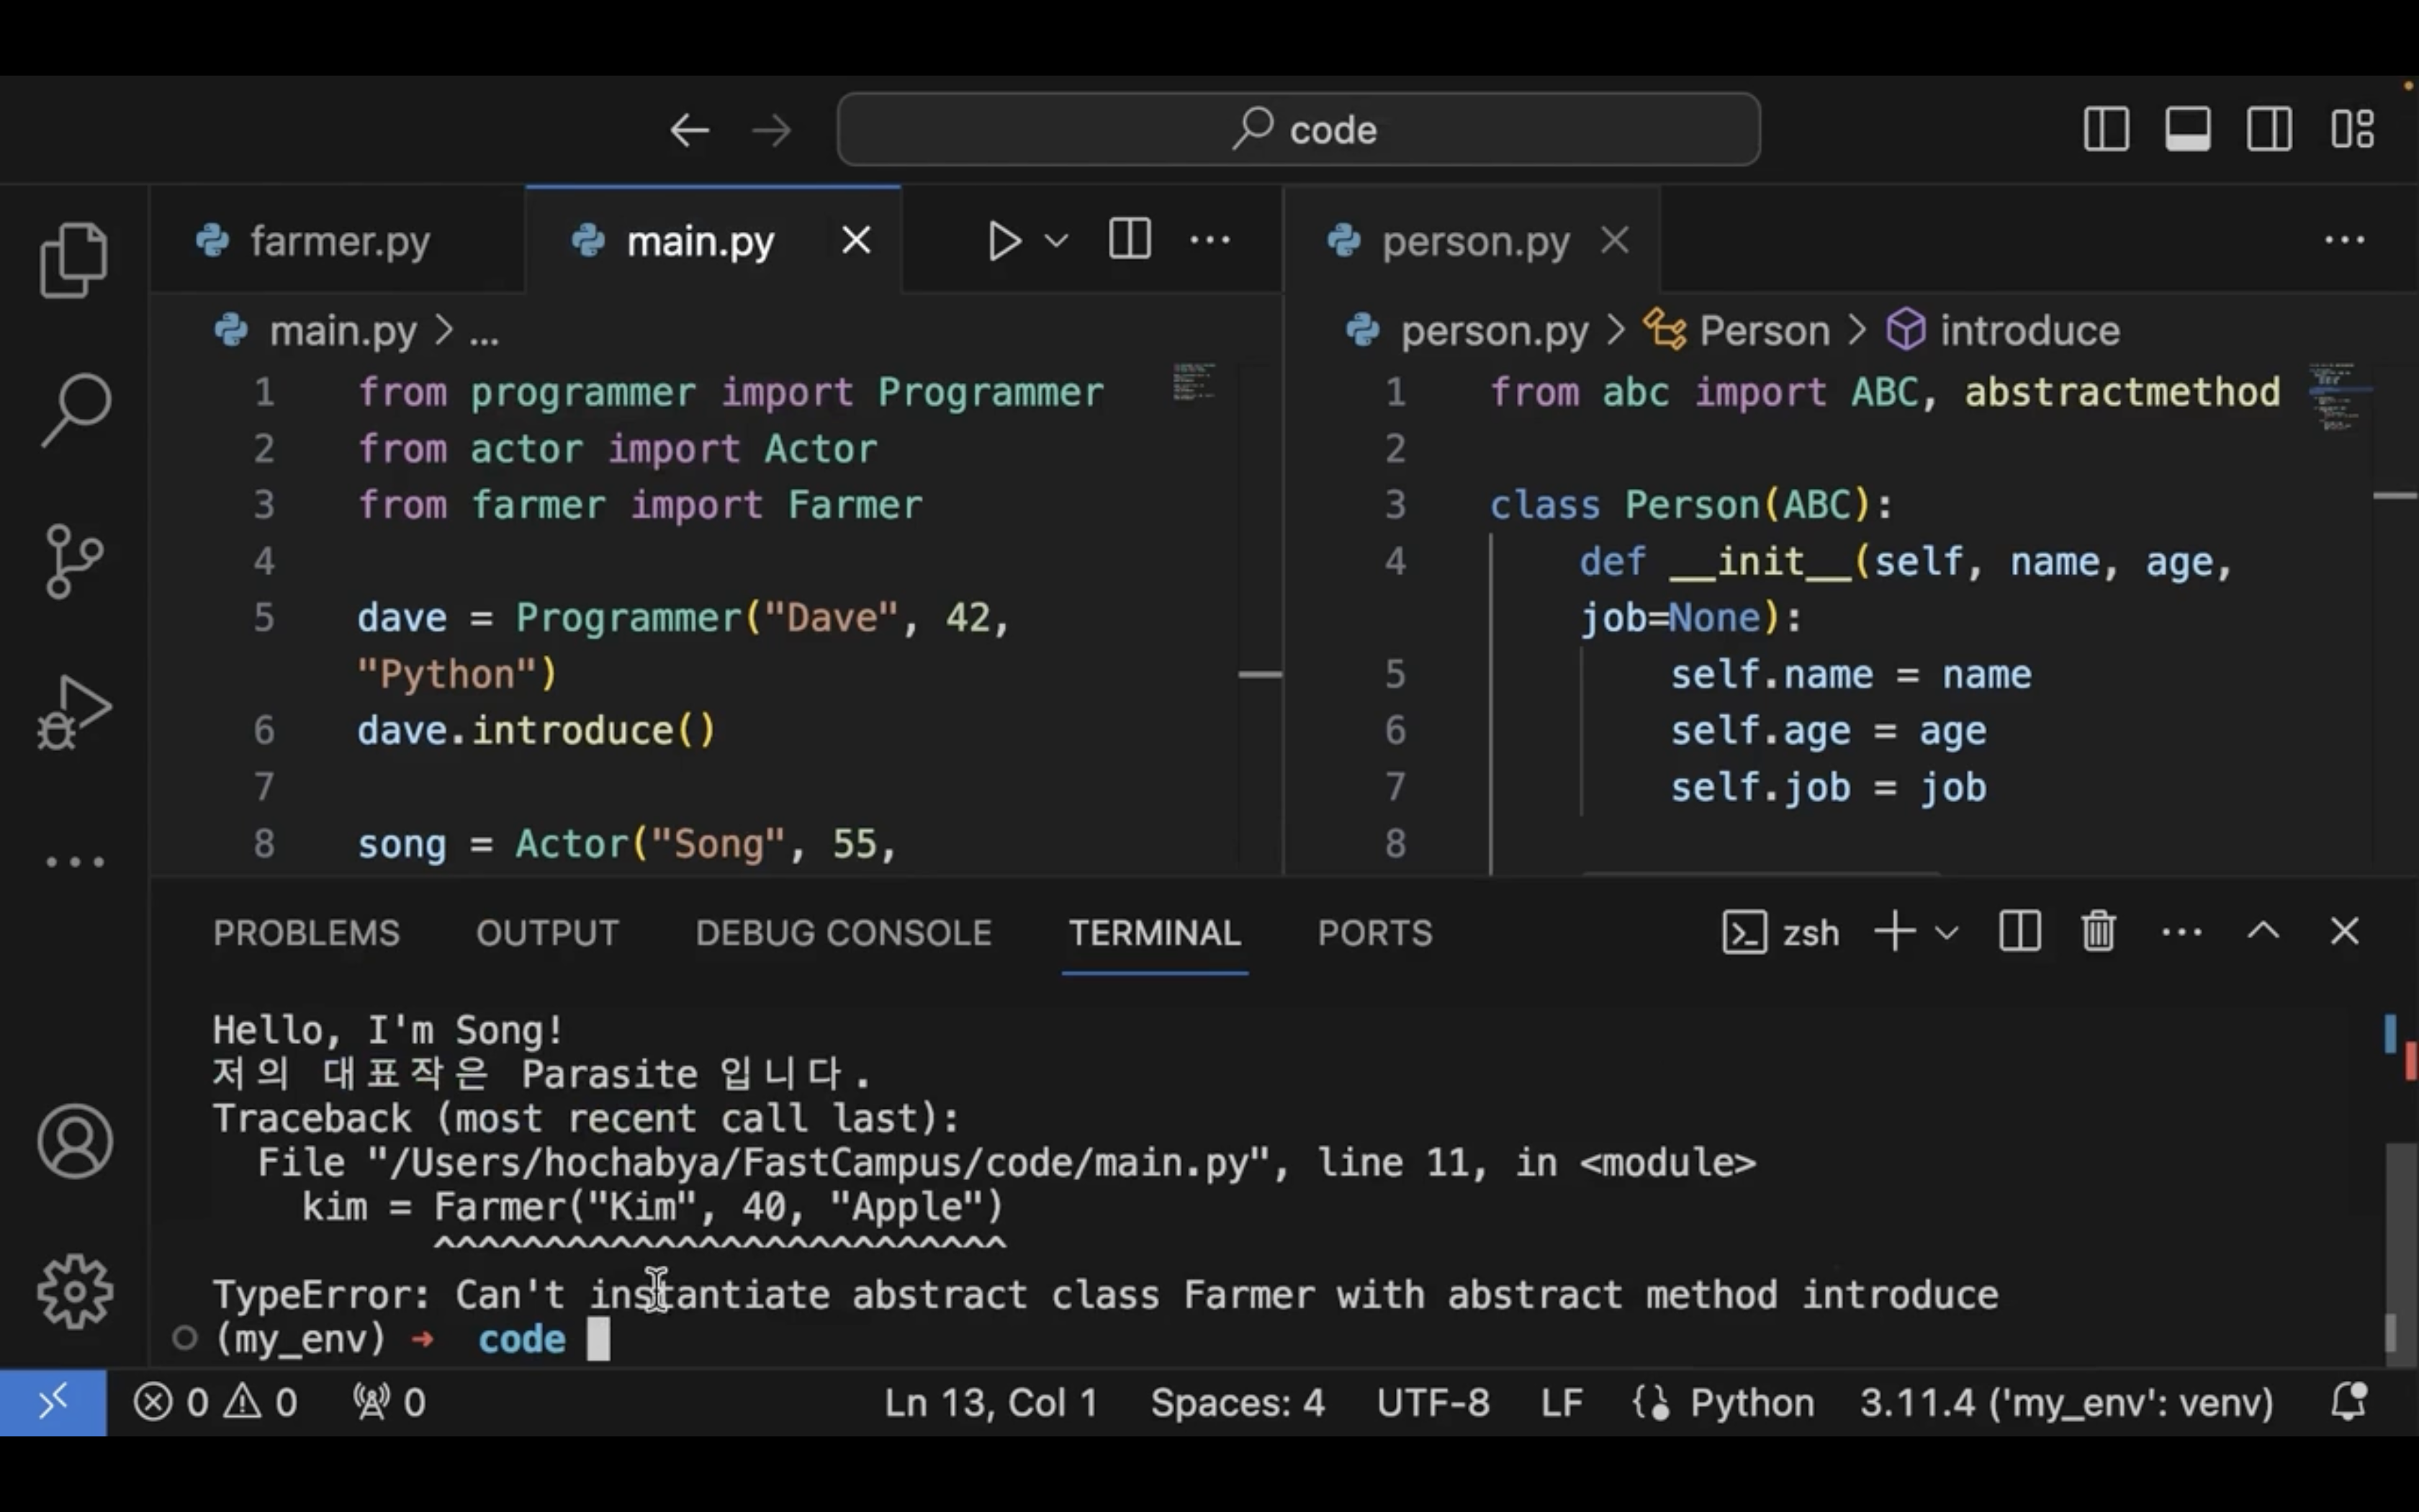This screenshot has height=1512, width=2419.
Task: Toggle the secondary side bar layout button
Action: [2269, 129]
